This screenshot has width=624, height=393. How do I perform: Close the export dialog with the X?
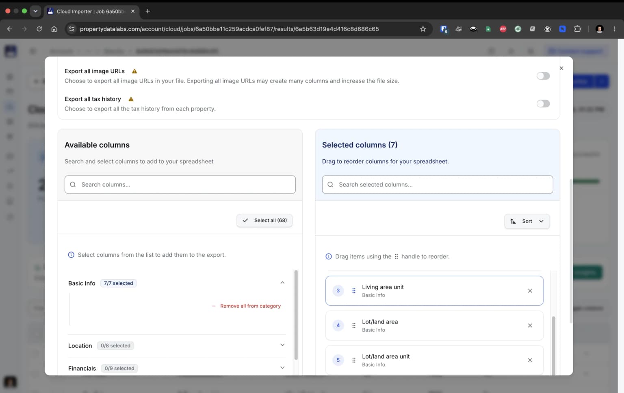pyautogui.click(x=561, y=68)
